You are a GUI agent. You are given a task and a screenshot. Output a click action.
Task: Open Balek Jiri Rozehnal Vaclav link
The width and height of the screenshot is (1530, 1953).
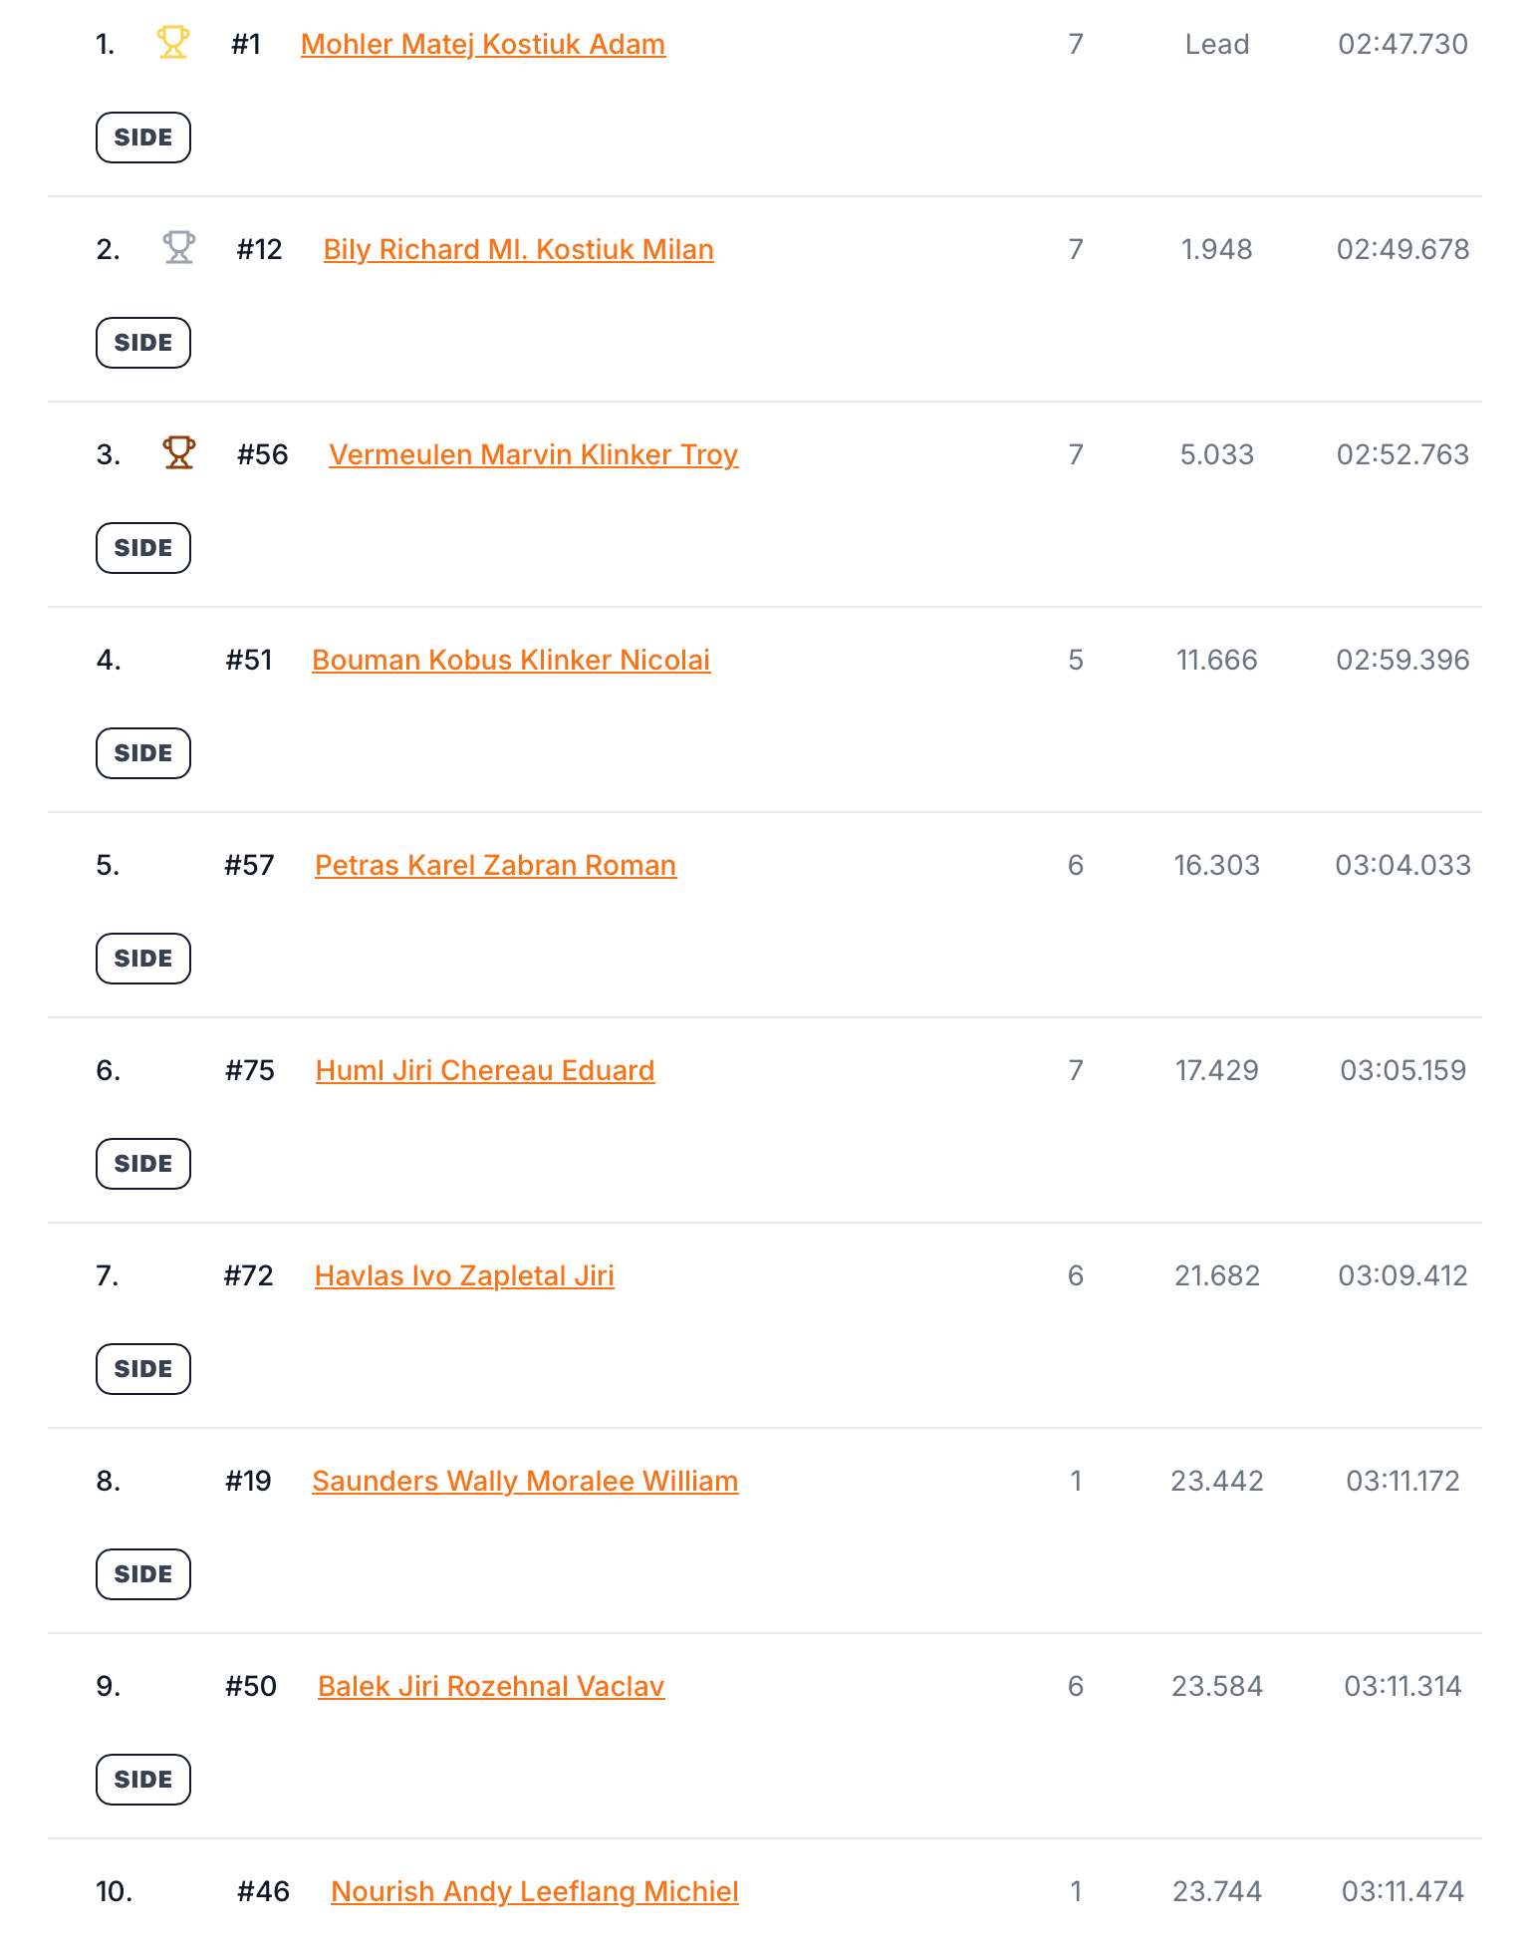coord(491,1687)
